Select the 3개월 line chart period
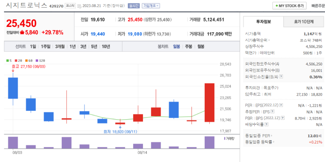 coord(60,47)
